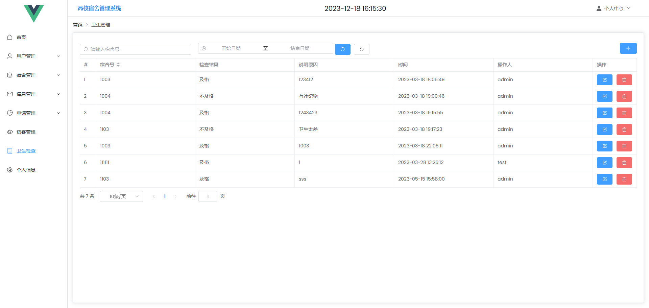The image size is (649, 308).
Task: Edit the row 4 record with 卫生太差
Action: tap(604, 129)
